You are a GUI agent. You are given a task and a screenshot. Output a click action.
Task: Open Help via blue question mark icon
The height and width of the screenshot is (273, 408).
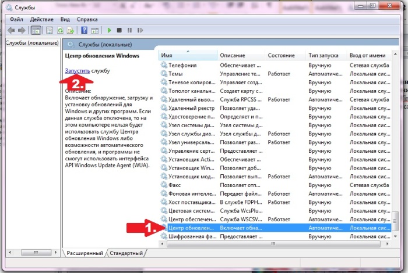click(85, 30)
